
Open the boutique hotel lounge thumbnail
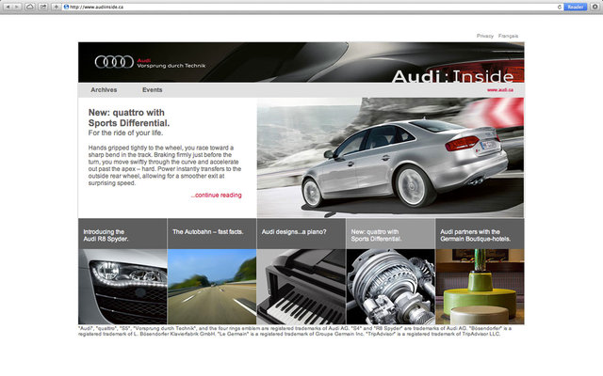coord(480,287)
